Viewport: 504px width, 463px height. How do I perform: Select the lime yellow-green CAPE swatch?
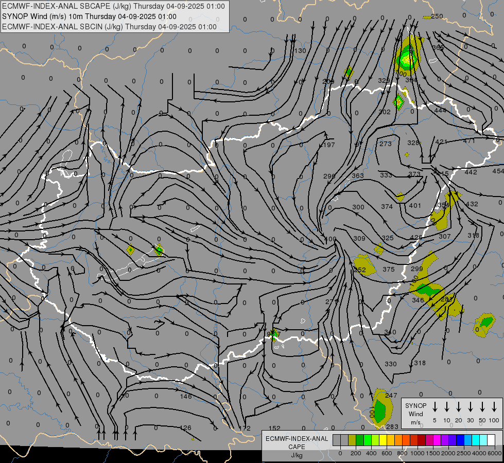[375, 440]
